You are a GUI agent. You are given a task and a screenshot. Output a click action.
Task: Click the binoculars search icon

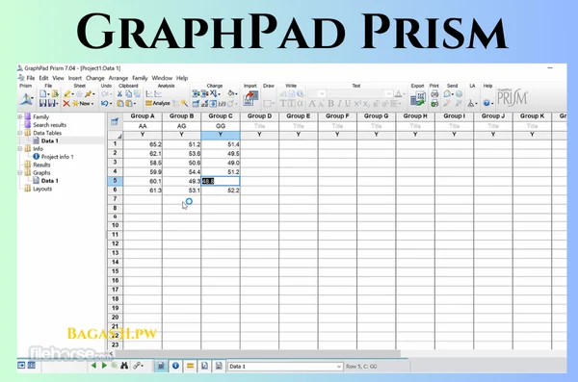pos(124,366)
